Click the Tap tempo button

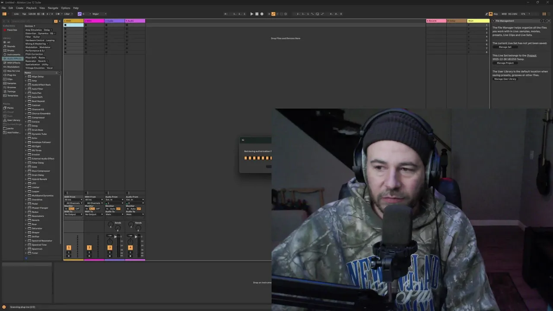click(x=24, y=14)
